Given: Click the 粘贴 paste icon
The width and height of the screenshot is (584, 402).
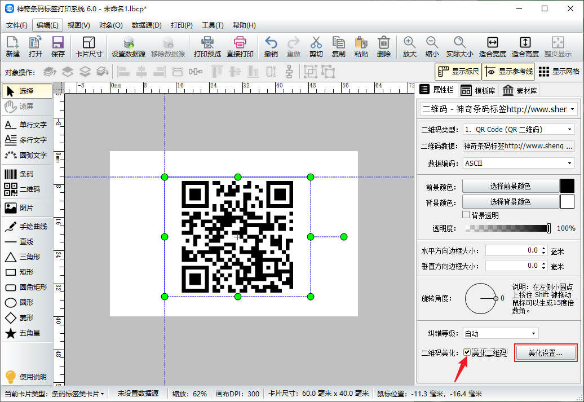Looking at the screenshot, I should click(361, 47).
